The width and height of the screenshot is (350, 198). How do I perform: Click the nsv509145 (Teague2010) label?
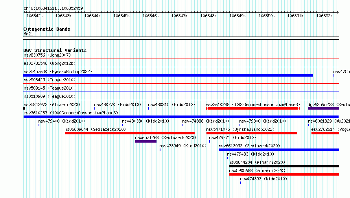coord(50,88)
